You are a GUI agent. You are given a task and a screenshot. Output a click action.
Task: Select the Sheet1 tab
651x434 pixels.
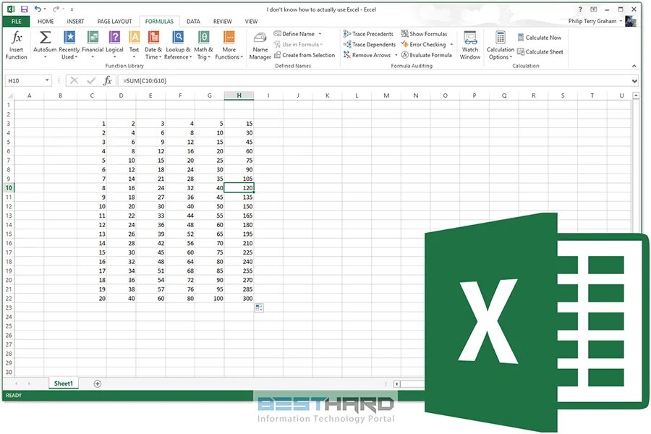(x=63, y=383)
